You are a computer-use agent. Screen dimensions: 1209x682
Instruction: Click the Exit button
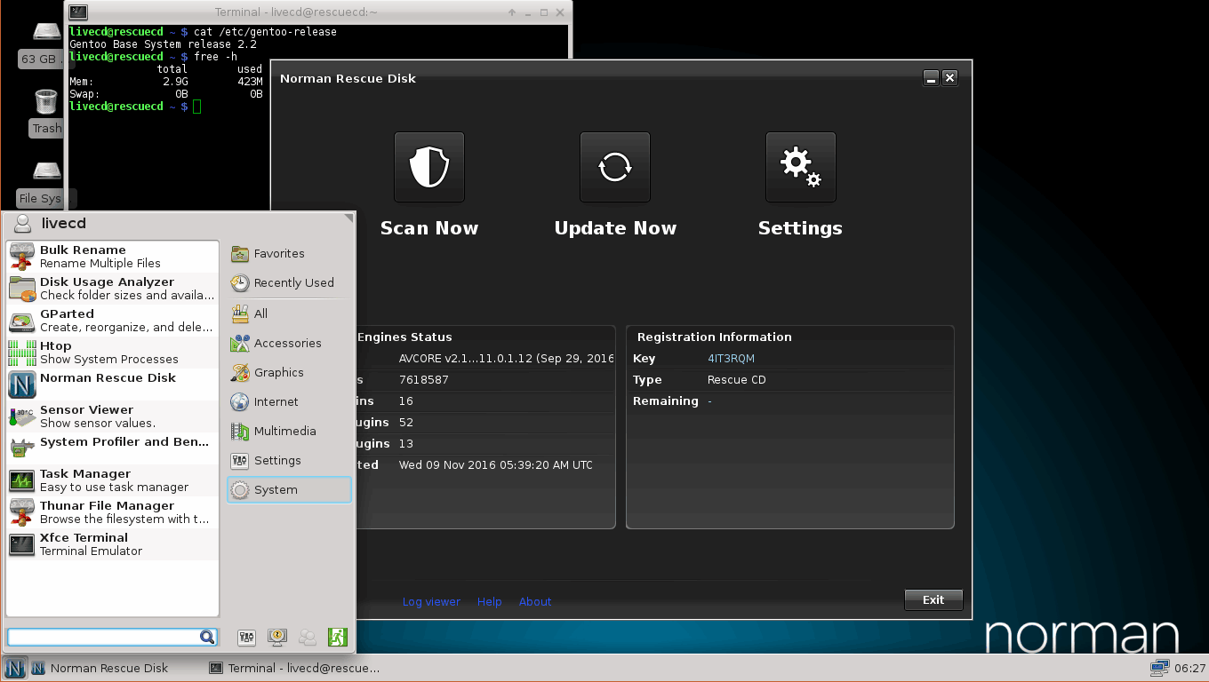(933, 599)
